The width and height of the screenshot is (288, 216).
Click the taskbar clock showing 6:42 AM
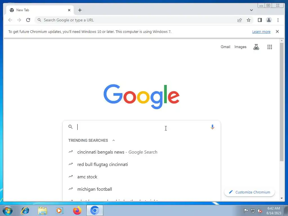274,210
